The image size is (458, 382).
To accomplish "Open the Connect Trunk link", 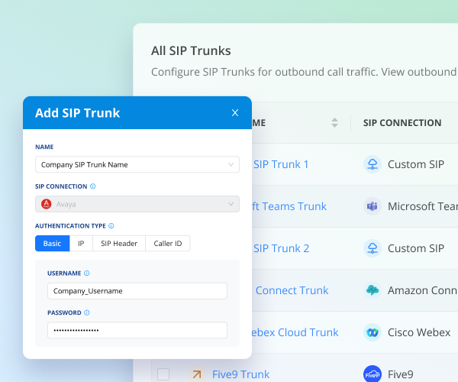I will 292,290.
